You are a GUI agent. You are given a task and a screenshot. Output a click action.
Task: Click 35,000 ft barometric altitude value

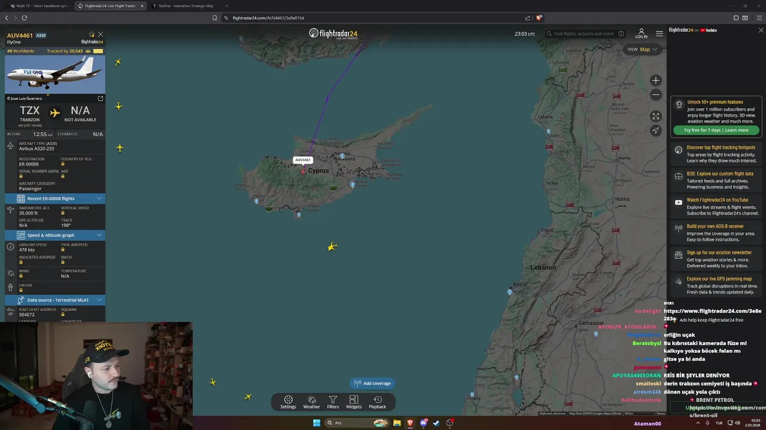click(x=28, y=213)
